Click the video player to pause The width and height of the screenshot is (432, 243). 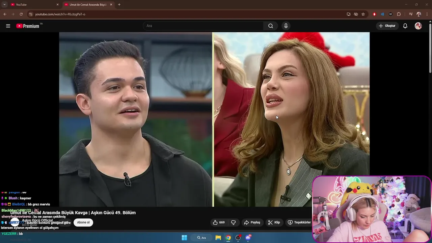(214, 119)
